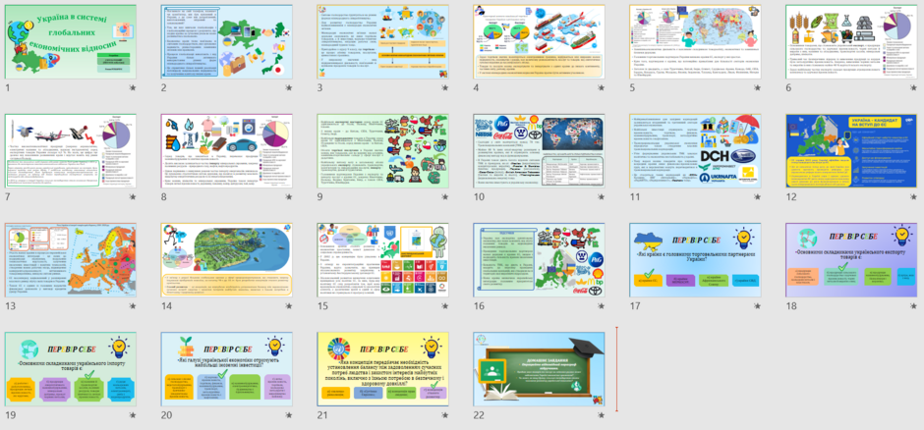924x430 pixels.
Task: Select slide 8 thumbnail with fuel and car imports
Action: pyautogui.click(x=227, y=151)
